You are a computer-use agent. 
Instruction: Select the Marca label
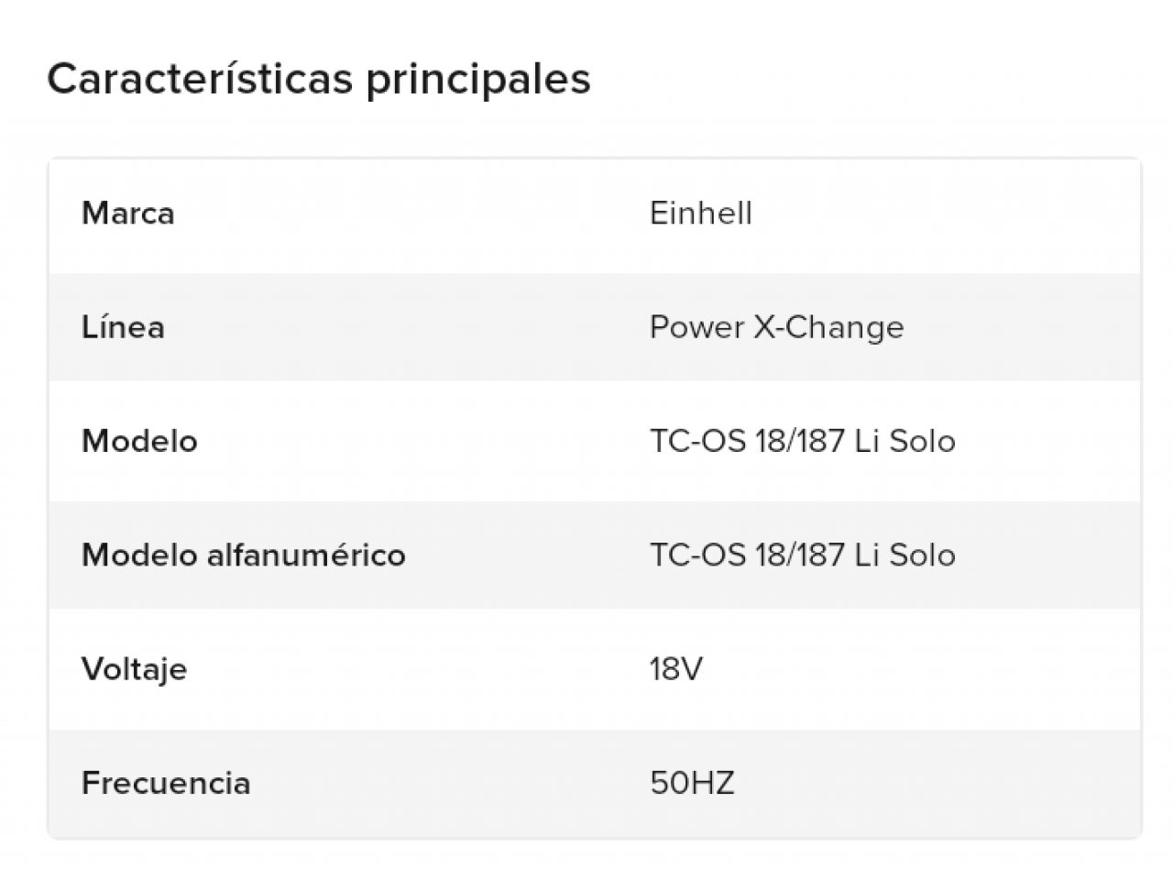point(127,214)
